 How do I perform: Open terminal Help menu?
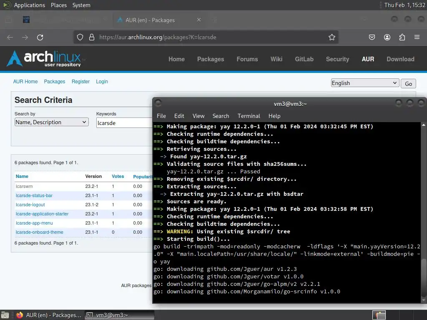[x=274, y=116]
